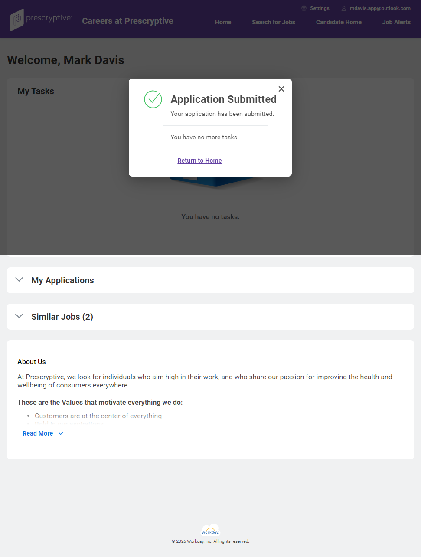Image resolution: width=421 pixels, height=557 pixels.
Task: Go to the Home navigation tab
Action: (223, 22)
